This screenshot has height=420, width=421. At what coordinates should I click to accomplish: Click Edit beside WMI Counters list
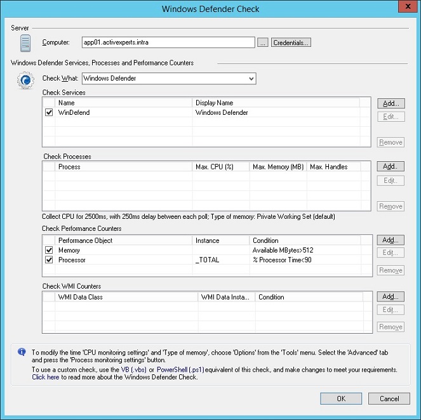click(x=391, y=310)
